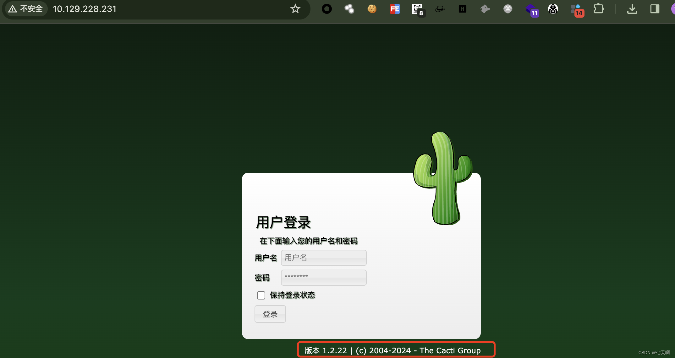Click extension with red badge 14
Screen dimensions: 675x358
577,10
